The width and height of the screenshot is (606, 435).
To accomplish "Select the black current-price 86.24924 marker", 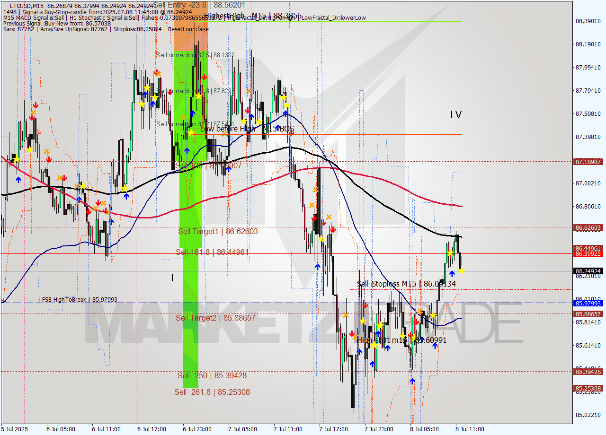I will pos(587,271).
